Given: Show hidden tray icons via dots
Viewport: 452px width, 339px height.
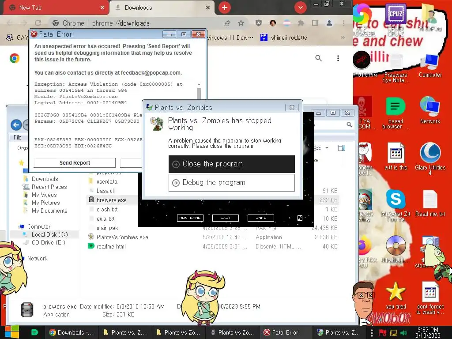Looking at the screenshot, I should pyautogui.click(x=372, y=333).
